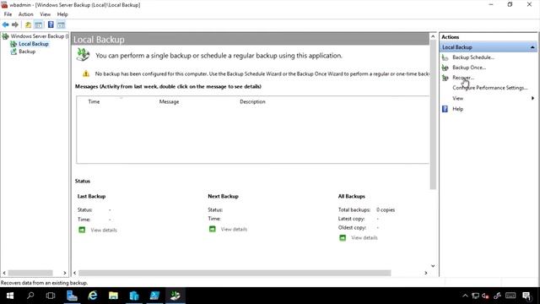Toggle the show/hide console tree icon
540x304 pixels.
[x=39, y=24]
